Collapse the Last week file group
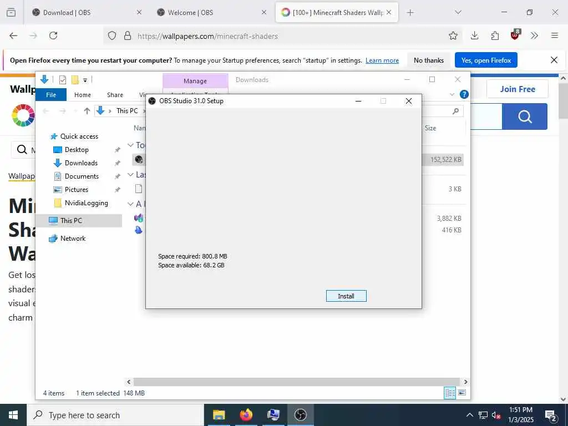The image size is (568, 426). pyautogui.click(x=130, y=175)
